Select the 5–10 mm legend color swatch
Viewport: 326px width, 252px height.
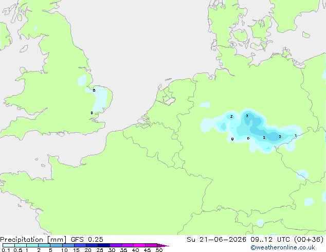tap(56, 245)
